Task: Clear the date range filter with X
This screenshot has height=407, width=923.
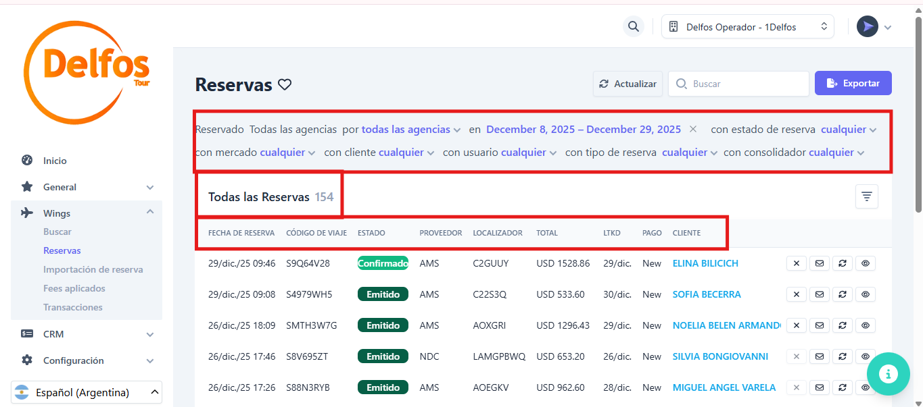Action: (693, 129)
